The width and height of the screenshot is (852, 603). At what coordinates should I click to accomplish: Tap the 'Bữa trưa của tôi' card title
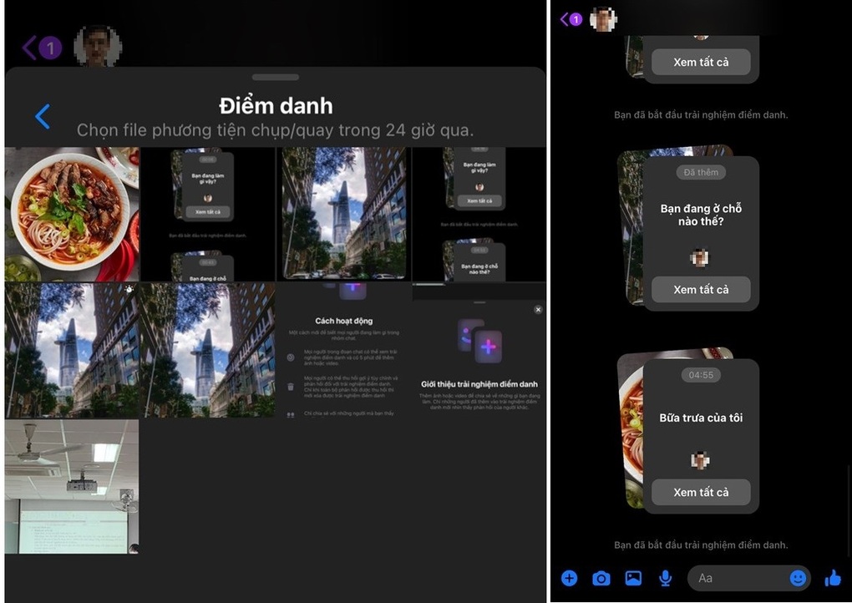[x=701, y=418]
